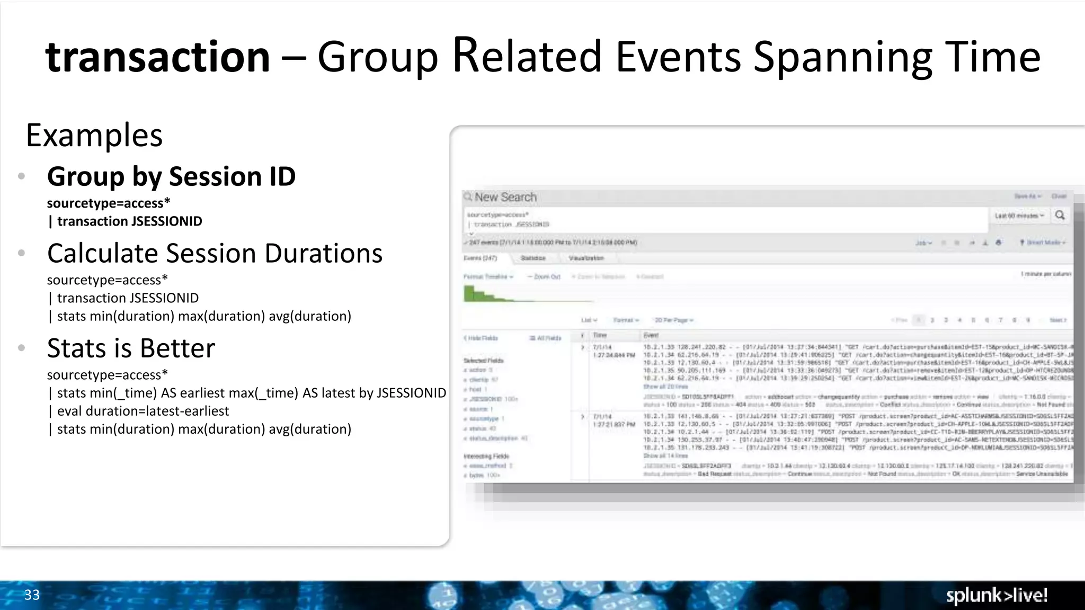Select the host field in sidebar
This screenshot has width=1085, height=610.
[476, 389]
